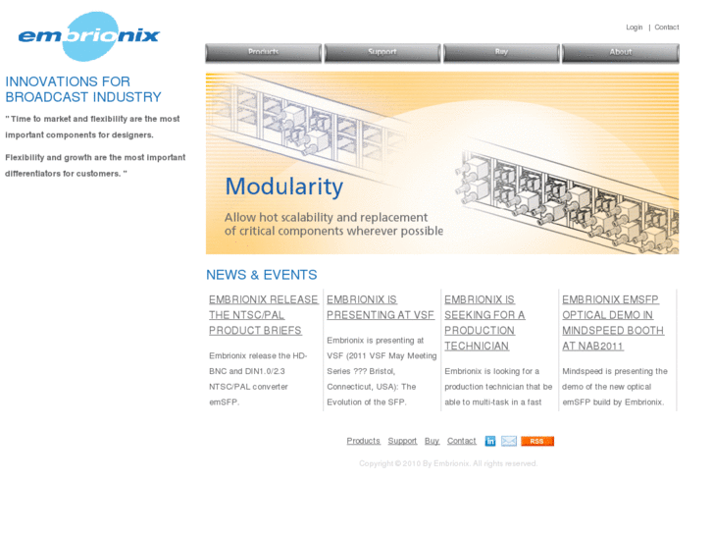Open the Products navigation tab
The width and height of the screenshot is (713, 535).
click(x=263, y=53)
